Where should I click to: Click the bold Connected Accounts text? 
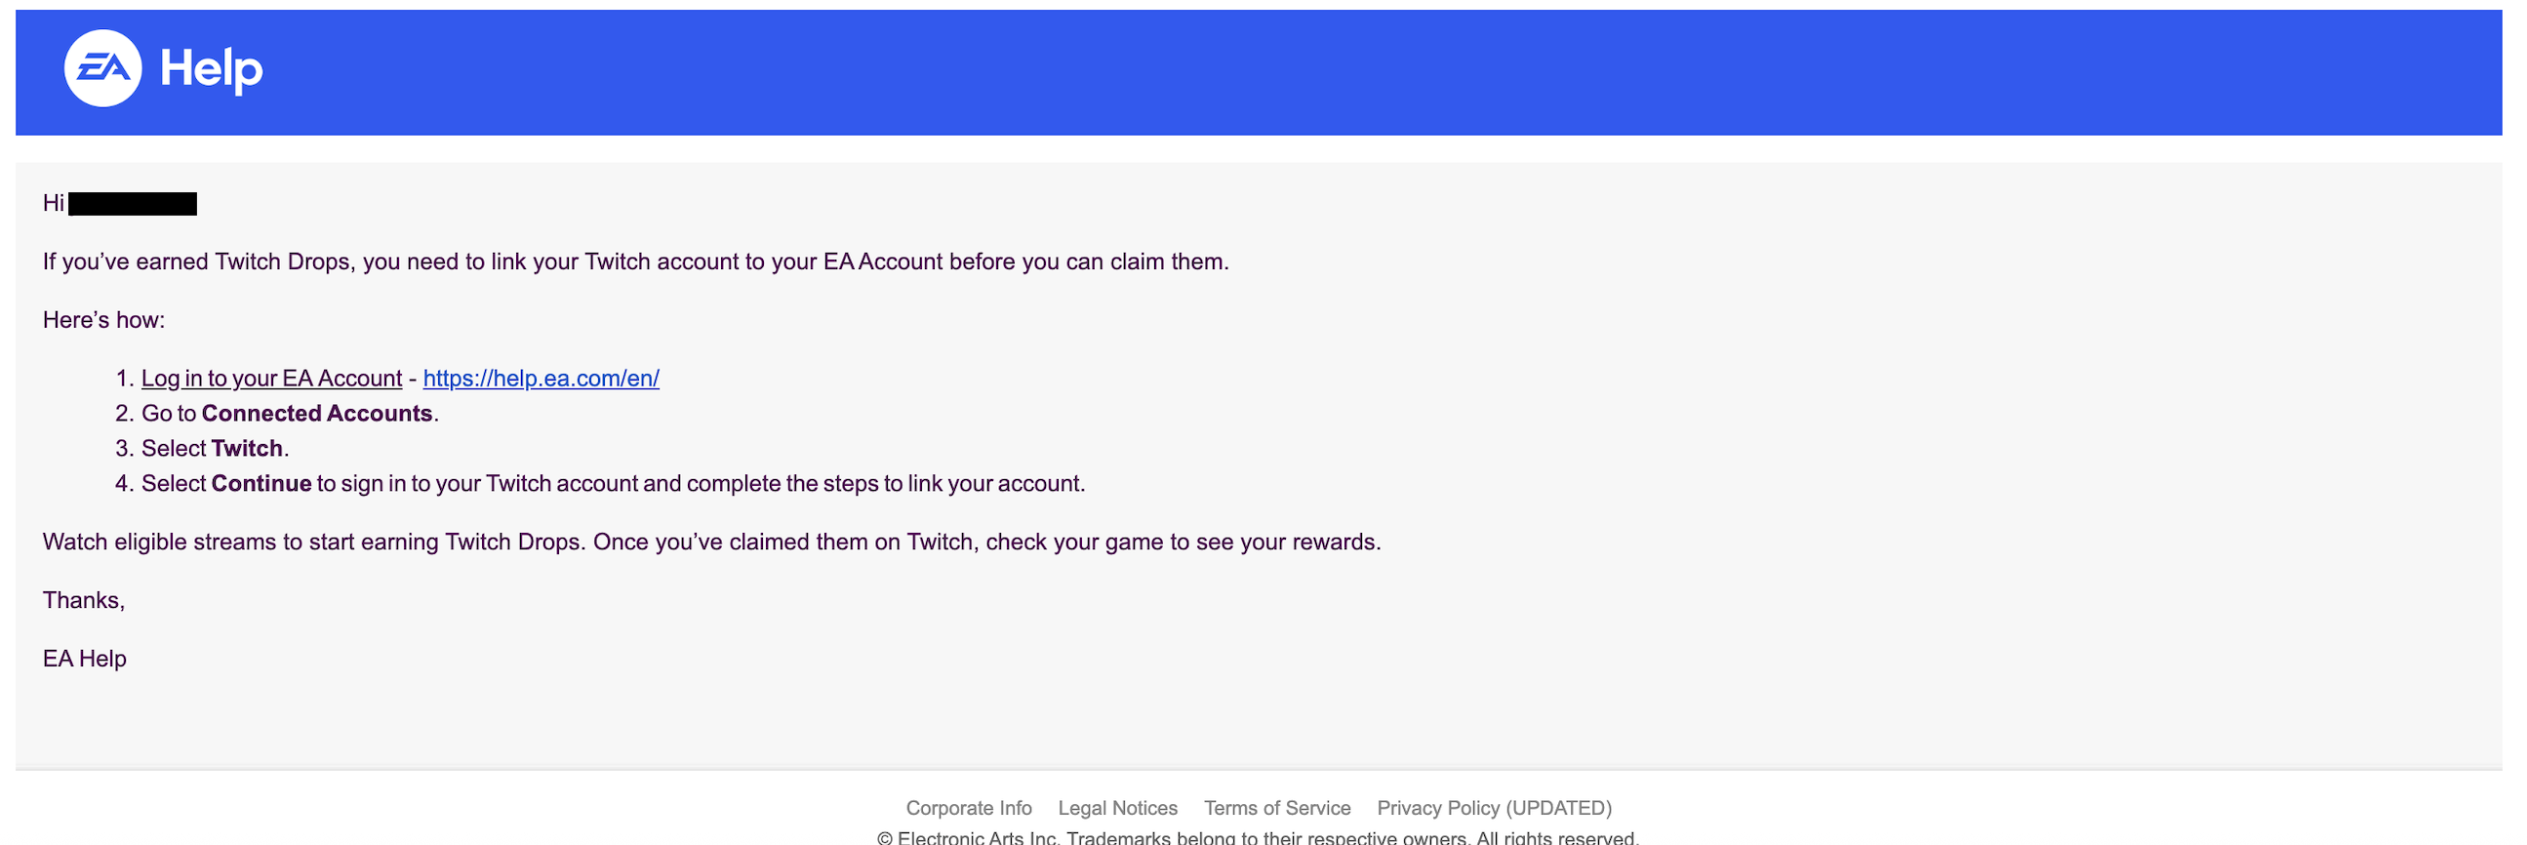(x=317, y=413)
